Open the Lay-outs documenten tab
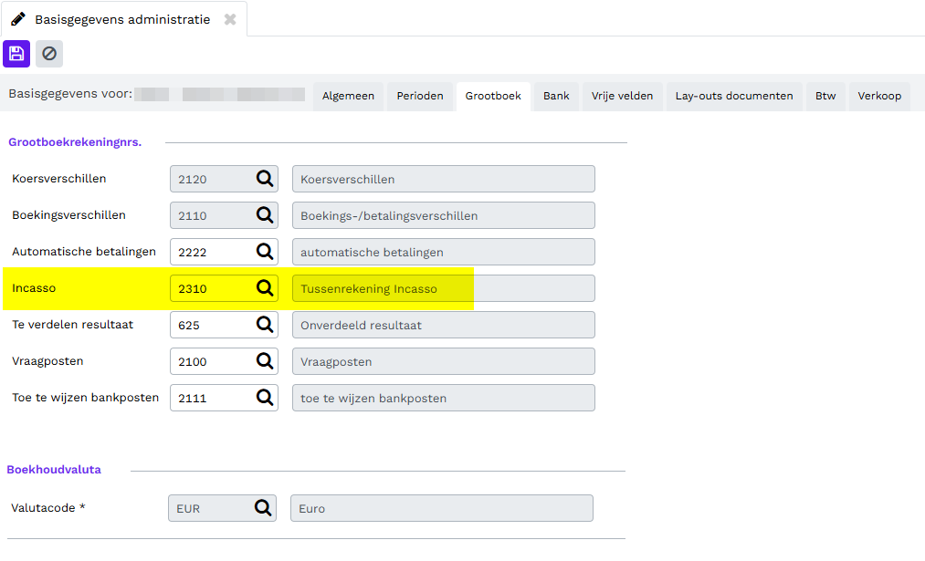 [734, 96]
